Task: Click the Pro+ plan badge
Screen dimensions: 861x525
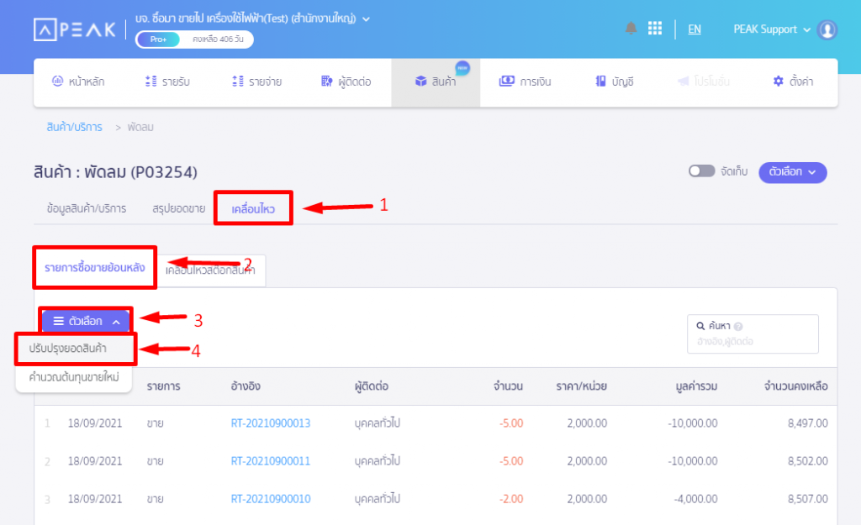Action: [x=158, y=39]
